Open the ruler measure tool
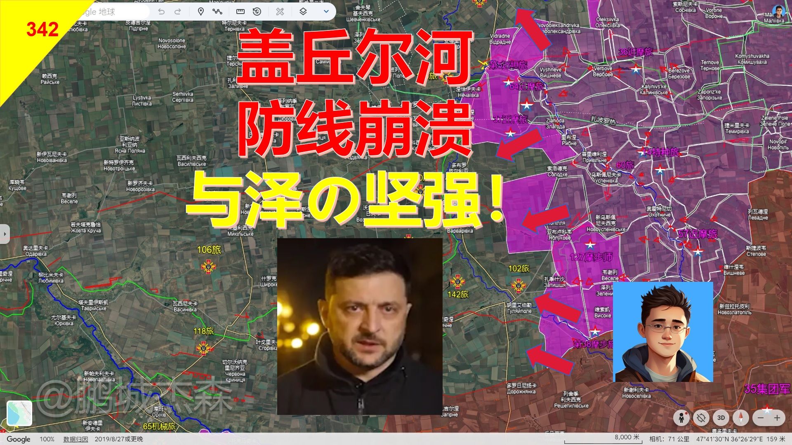Screen dimensions: 792x445 [x=240, y=12]
